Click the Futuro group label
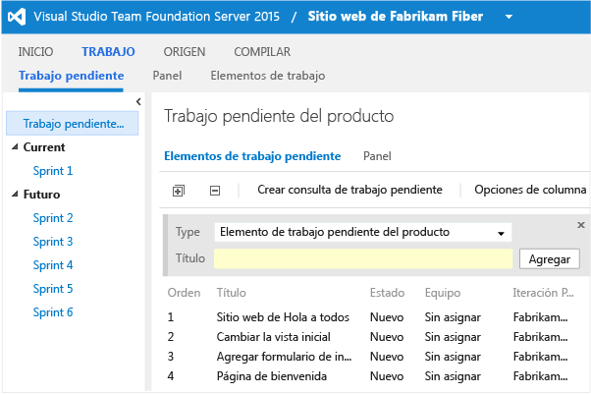The image size is (591, 394). point(41,194)
